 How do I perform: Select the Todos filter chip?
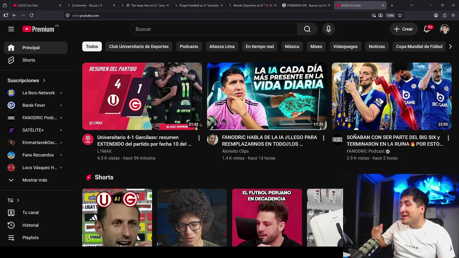pyautogui.click(x=92, y=47)
